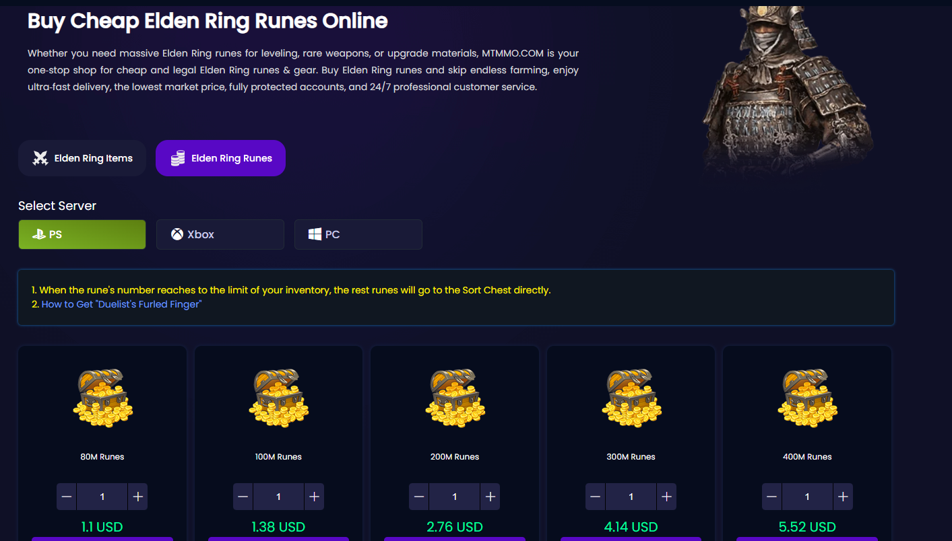Click the coin stack icon on Elden Ring Runes

[x=178, y=158]
